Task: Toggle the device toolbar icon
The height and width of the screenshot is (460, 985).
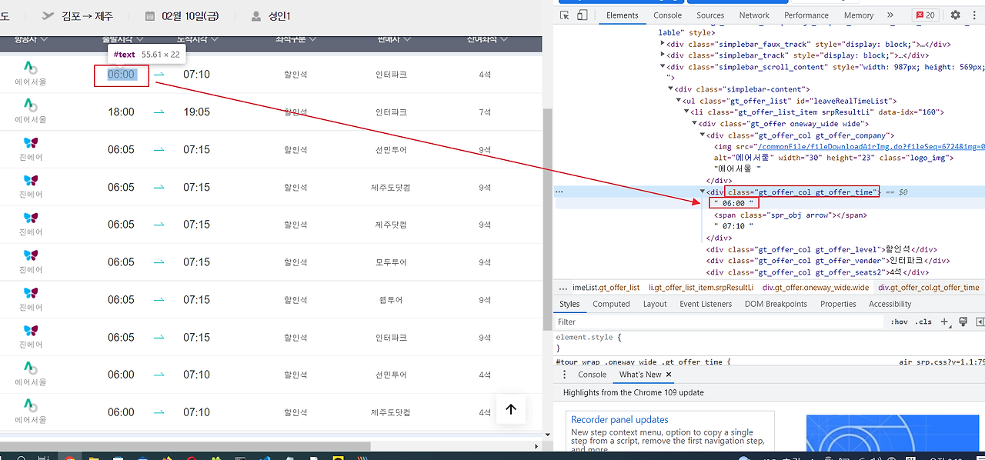Action: pos(583,15)
